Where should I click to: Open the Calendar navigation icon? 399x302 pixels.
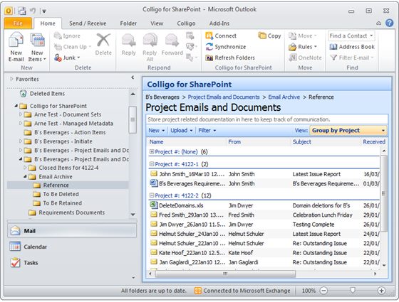pyautogui.click(x=15, y=247)
